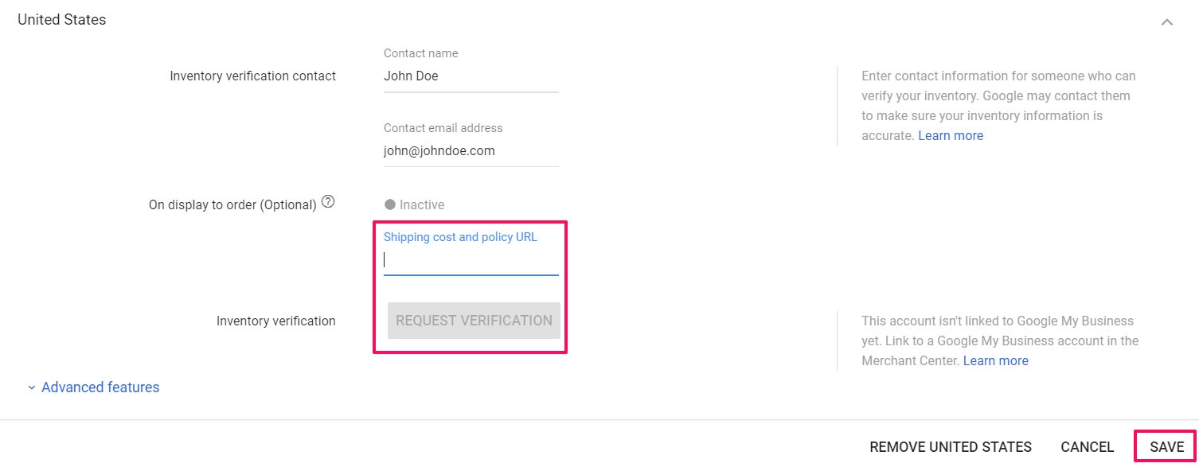1199x467 pixels.
Task: Select the john@johndoe.com email address field
Action: tap(471, 151)
